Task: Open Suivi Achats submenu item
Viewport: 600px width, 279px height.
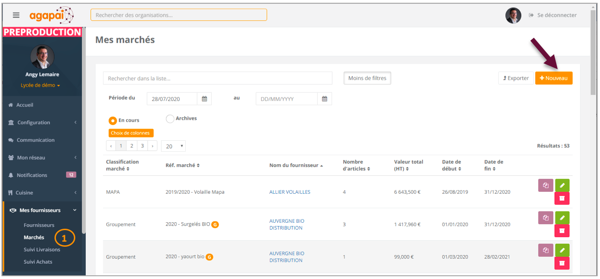Action: coord(38,262)
